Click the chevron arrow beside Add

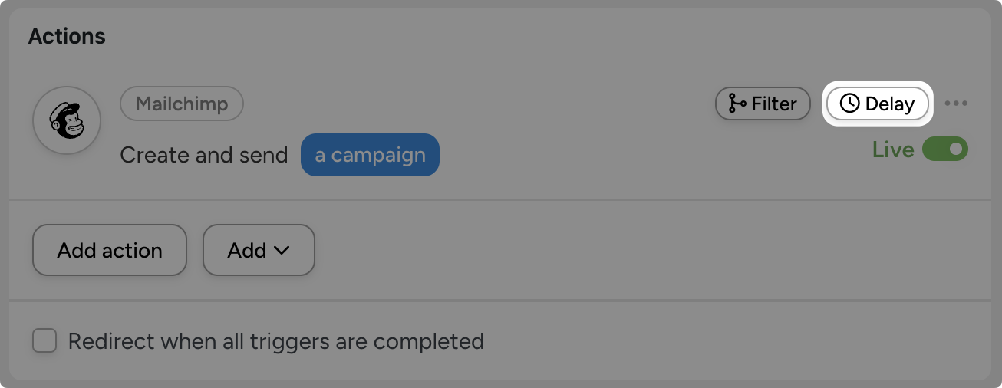click(281, 251)
